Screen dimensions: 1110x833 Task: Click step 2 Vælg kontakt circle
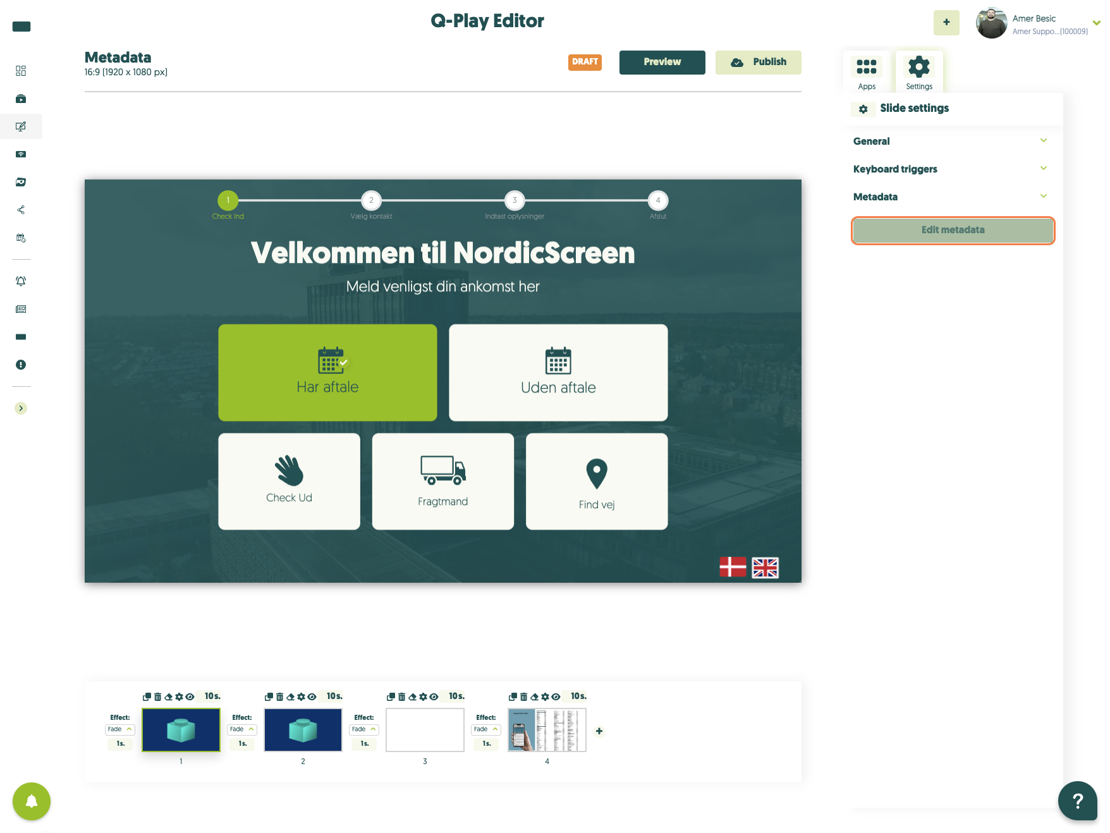(x=371, y=200)
